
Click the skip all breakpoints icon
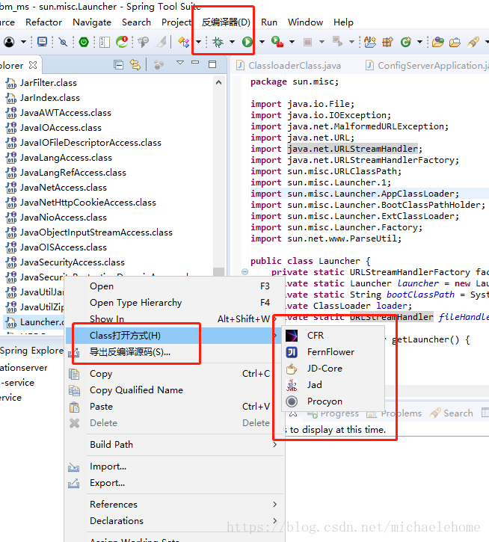click(x=63, y=42)
